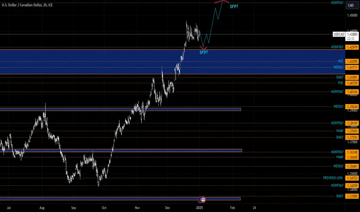Click the 1.33585 daily price label
This screenshot has height=212, width=360.
click(352, 196)
